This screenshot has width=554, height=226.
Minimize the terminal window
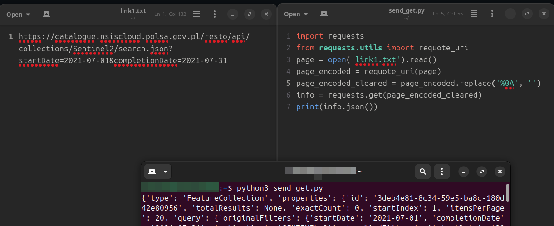pyautogui.click(x=464, y=172)
